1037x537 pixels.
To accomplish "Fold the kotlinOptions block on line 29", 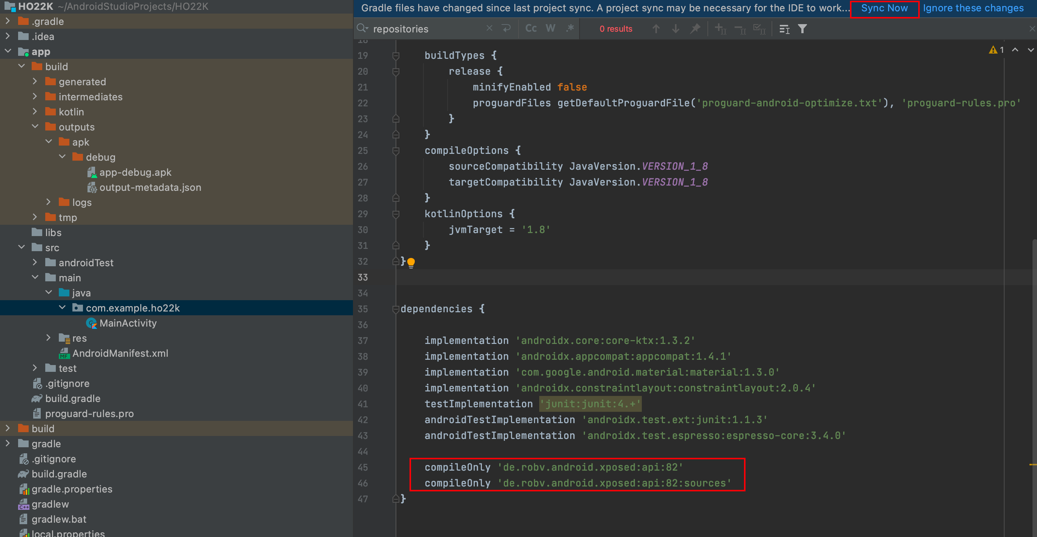I will coord(396,214).
